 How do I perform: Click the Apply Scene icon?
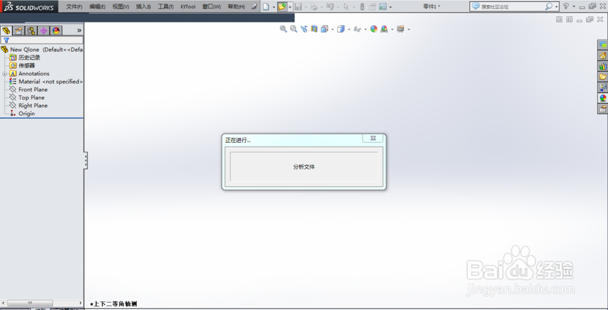384,29
